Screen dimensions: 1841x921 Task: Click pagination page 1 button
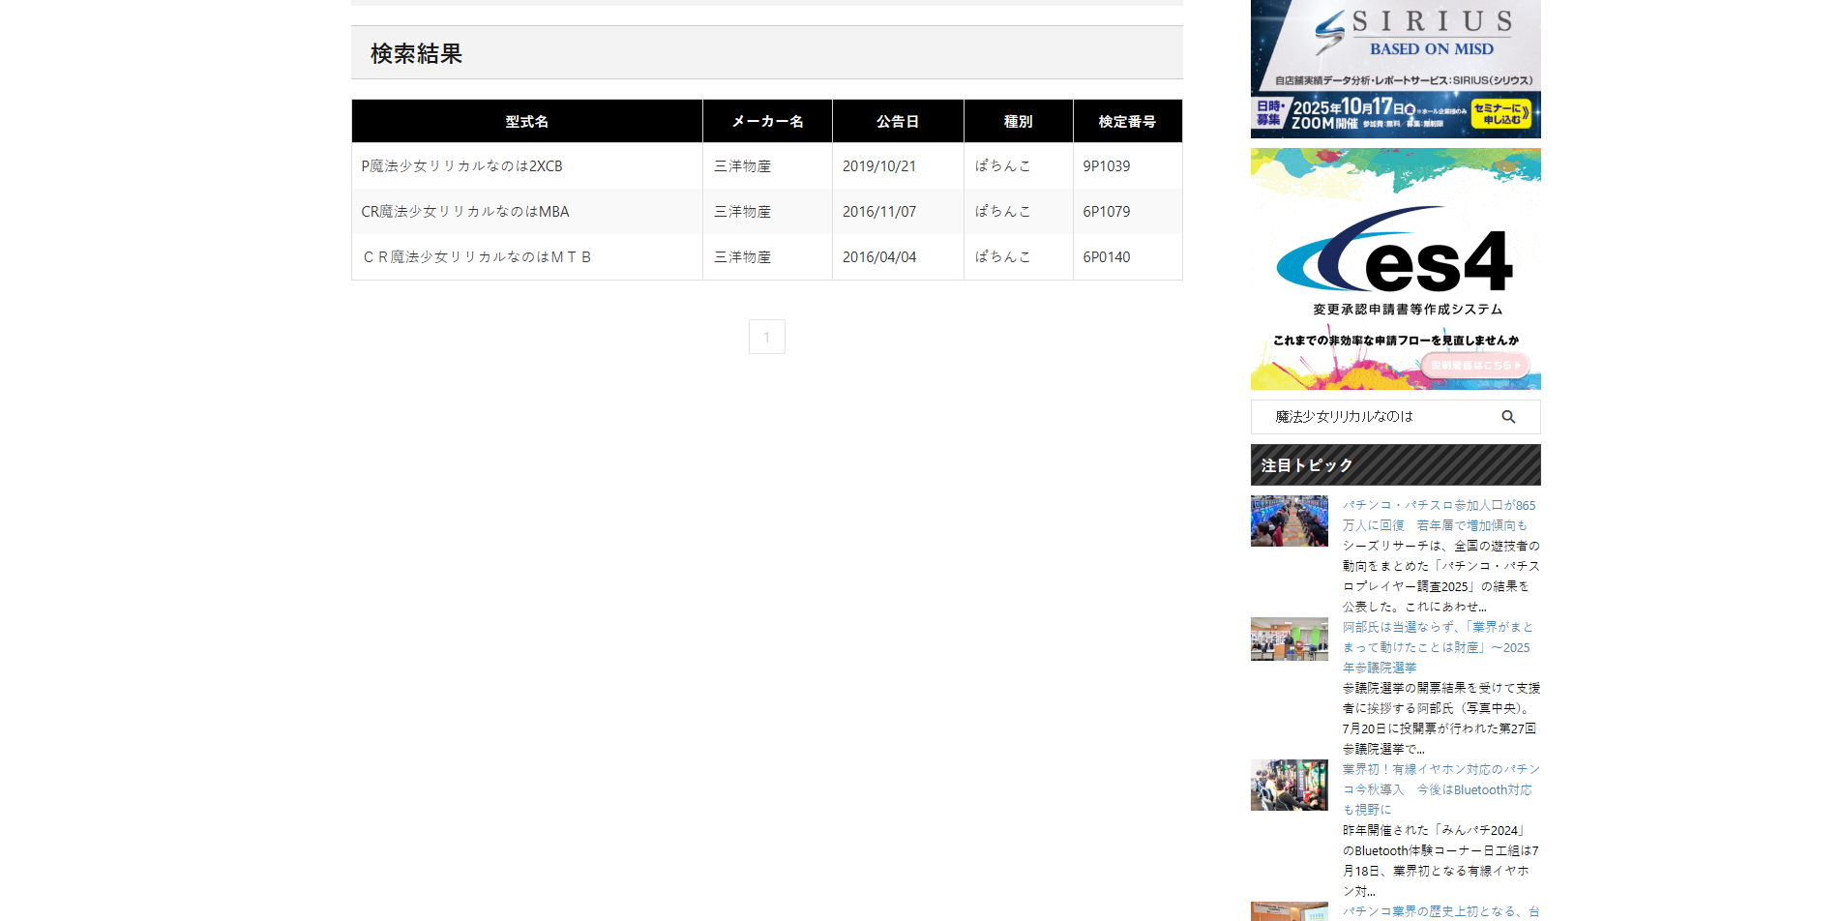[x=767, y=337]
